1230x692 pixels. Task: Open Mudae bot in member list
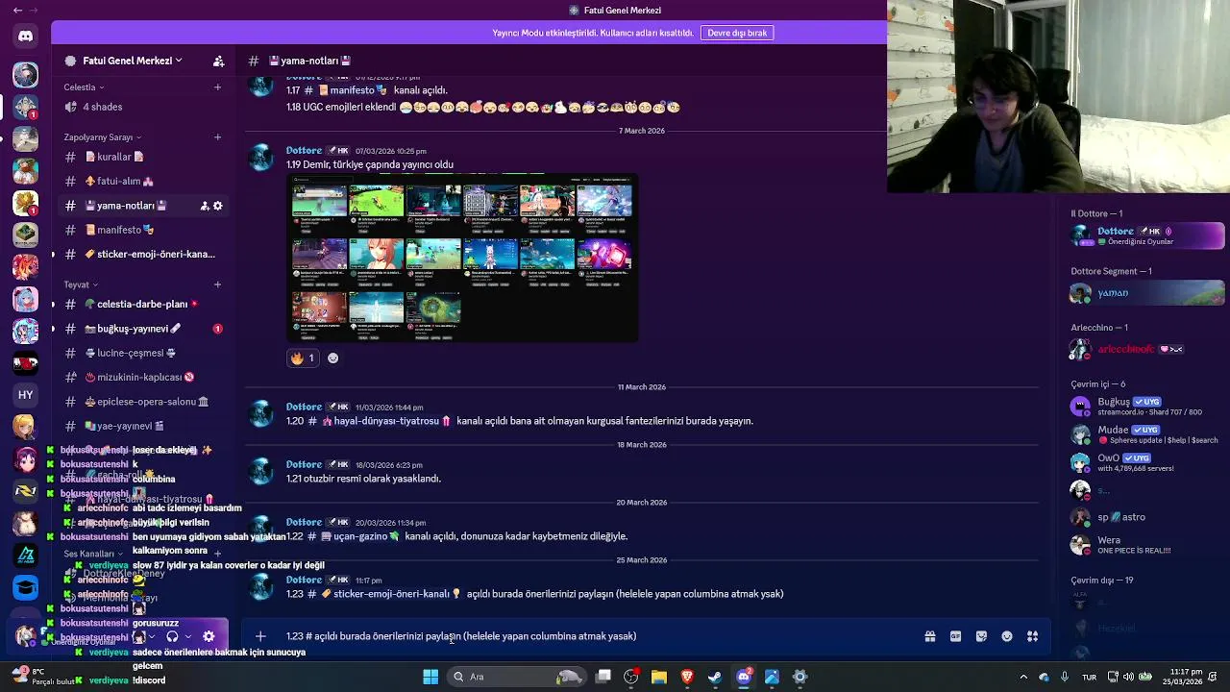point(1147,434)
